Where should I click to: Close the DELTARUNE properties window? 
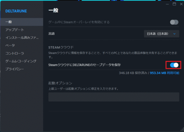click(x=181, y=4)
